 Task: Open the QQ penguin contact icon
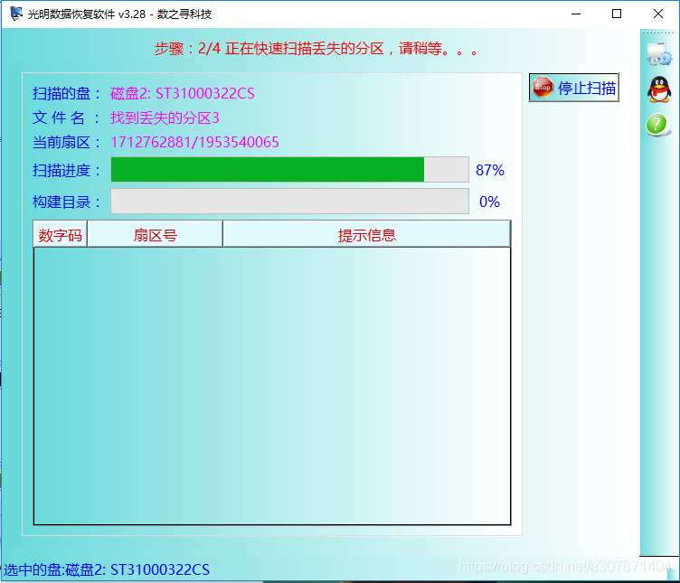(x=658, y=89)
